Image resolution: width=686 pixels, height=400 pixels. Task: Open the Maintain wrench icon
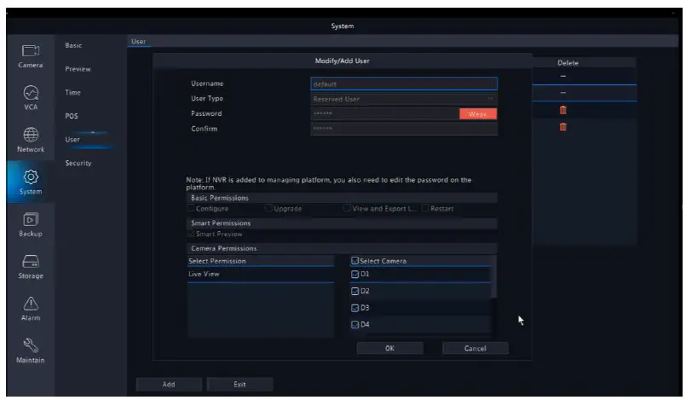pyautogui.click(x=31, y=345)
